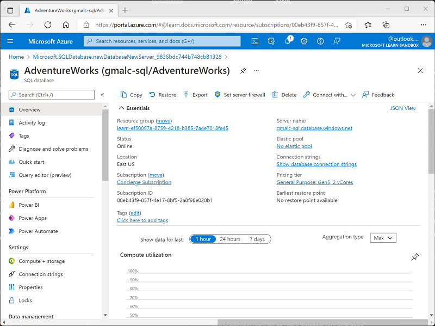435x326 pixels.
Task: Click the top-bar feedback person icon
Action: (337, 41)
